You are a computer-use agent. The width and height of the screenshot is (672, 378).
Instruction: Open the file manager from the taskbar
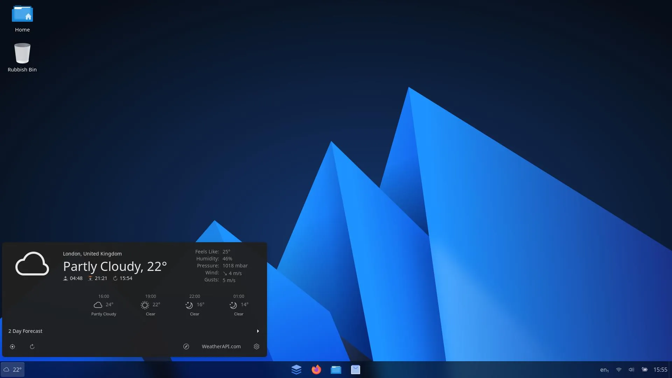coord(336,370)
